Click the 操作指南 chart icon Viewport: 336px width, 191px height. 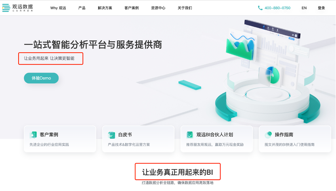[x=268, y=135]
